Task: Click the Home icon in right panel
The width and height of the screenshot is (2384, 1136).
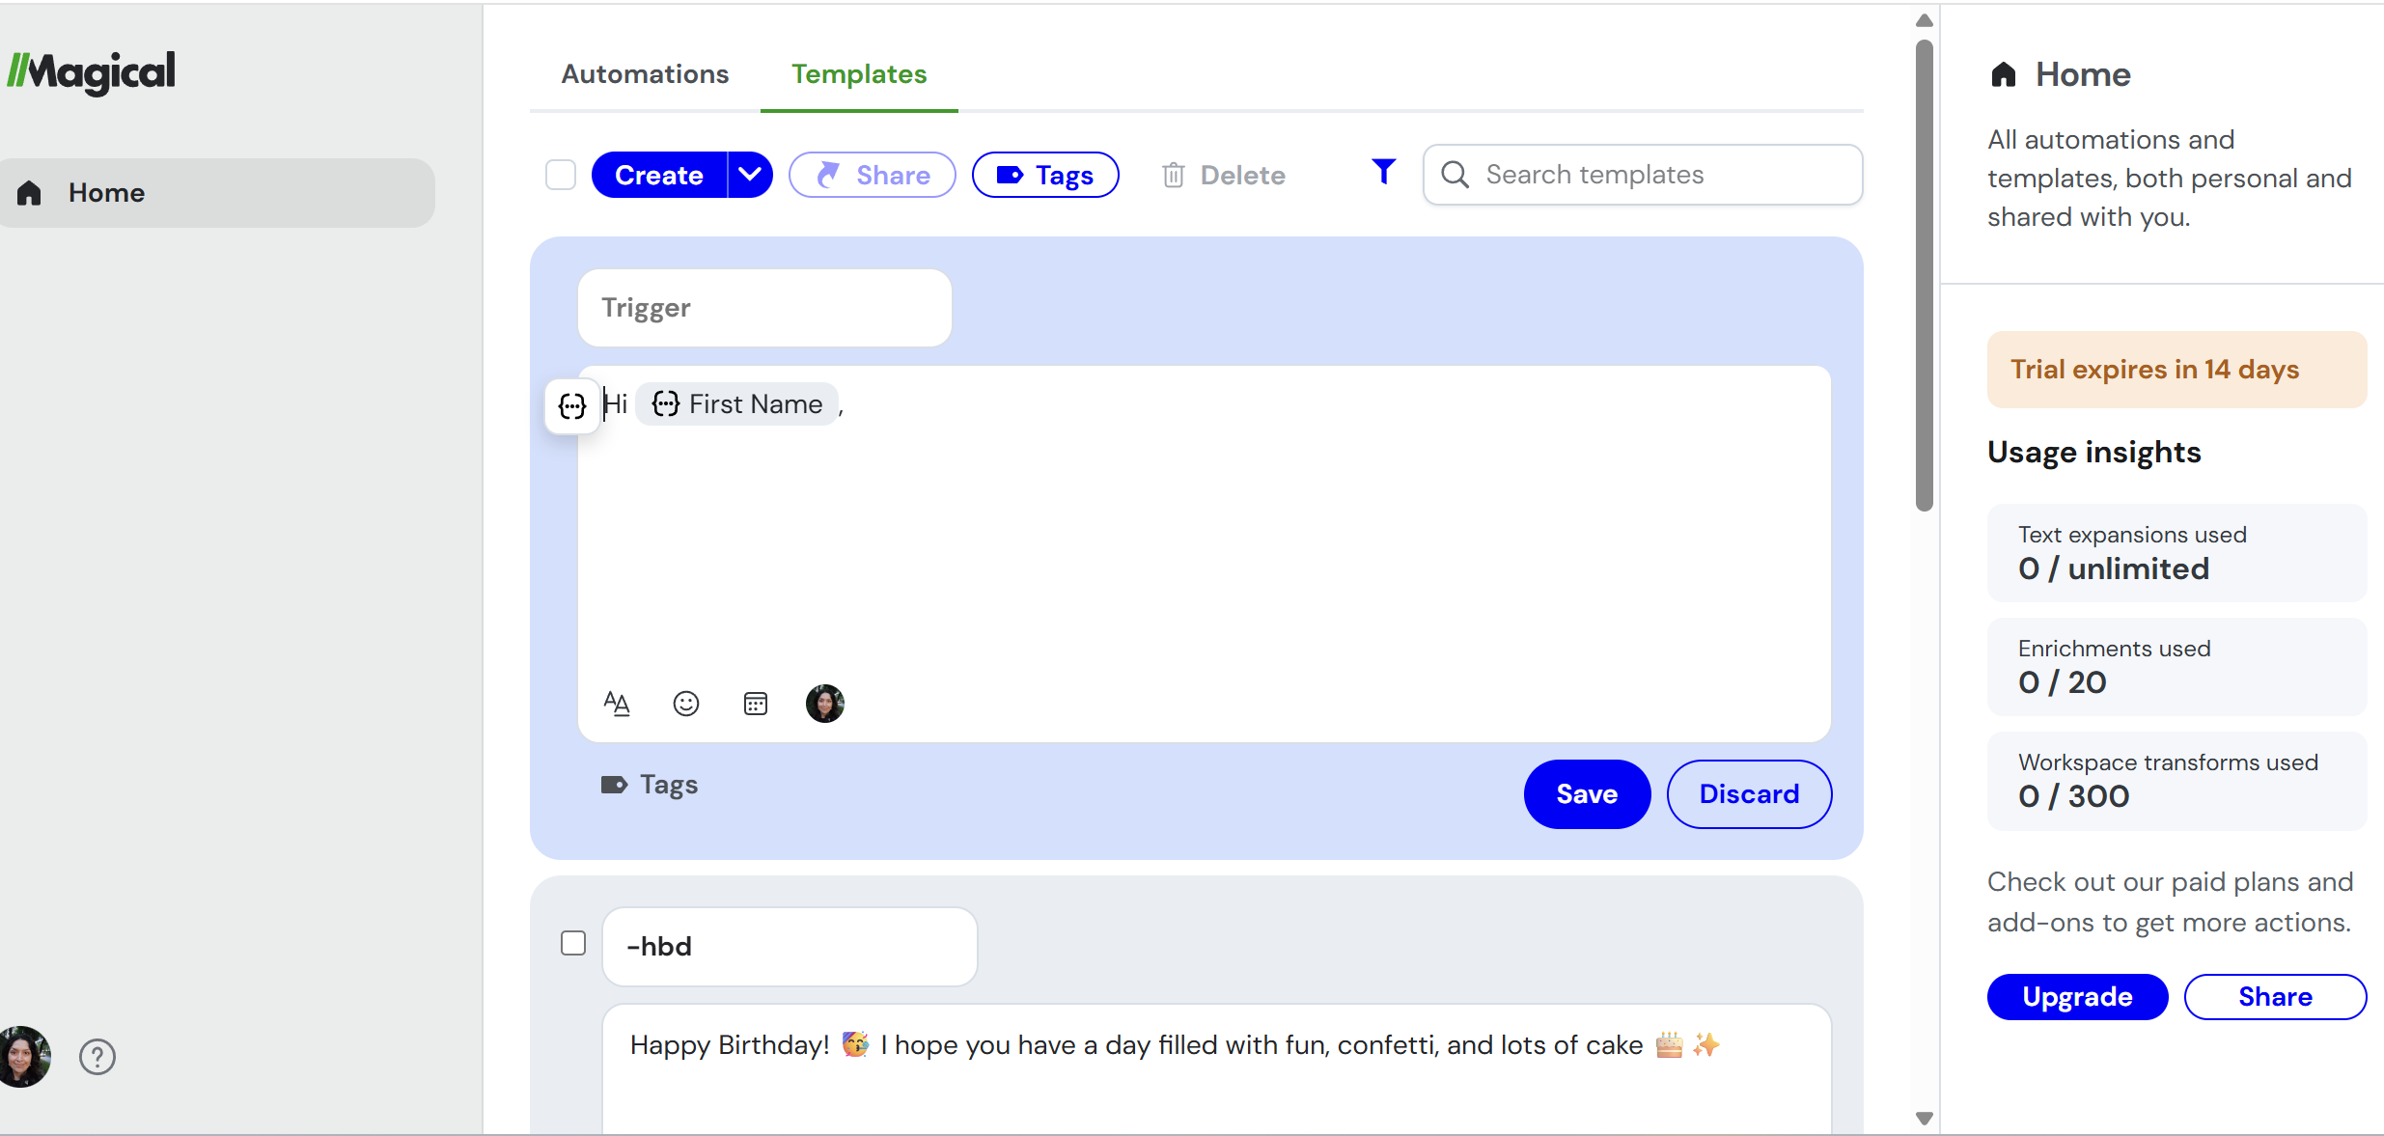Action: pos(2004,74)
